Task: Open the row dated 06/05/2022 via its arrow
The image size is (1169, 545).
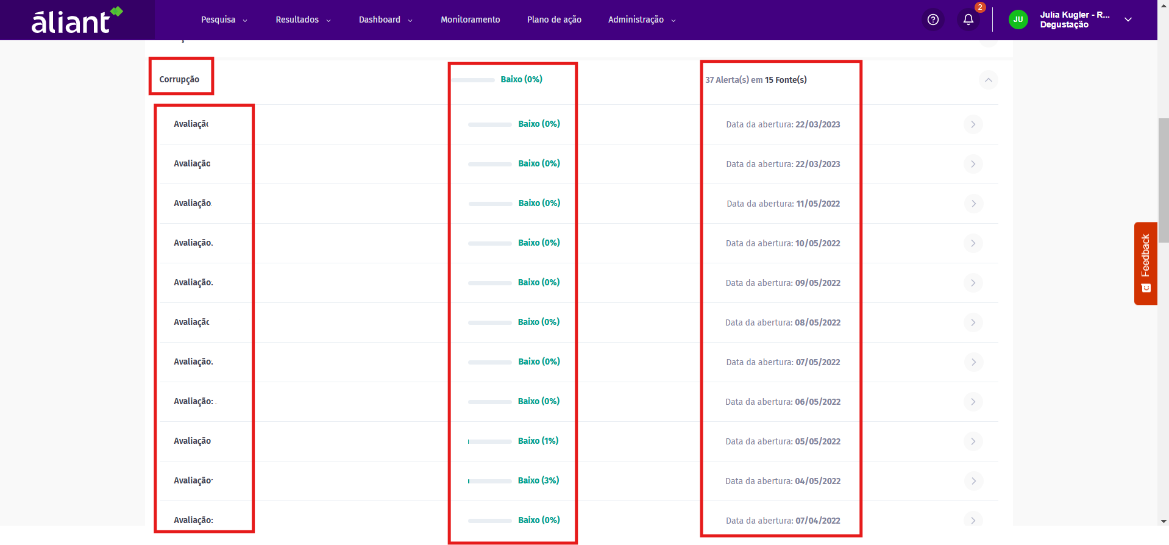Action: (x=973, y=402)
